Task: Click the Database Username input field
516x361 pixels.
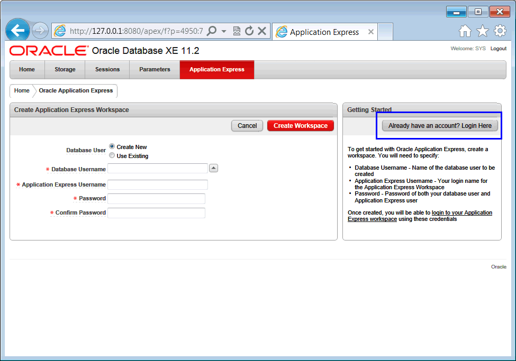Action: pyautogui.click(x=158, y=168)
